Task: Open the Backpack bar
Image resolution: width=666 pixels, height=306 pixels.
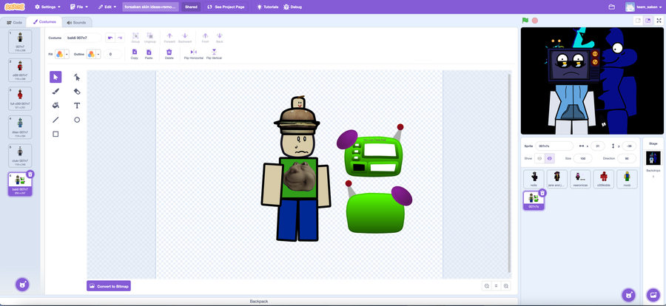Action: (x=259, y=302)
